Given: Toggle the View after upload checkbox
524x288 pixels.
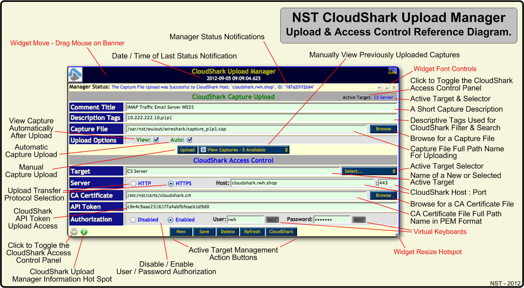Looking at the screenshot, I should tap(156, 140).
